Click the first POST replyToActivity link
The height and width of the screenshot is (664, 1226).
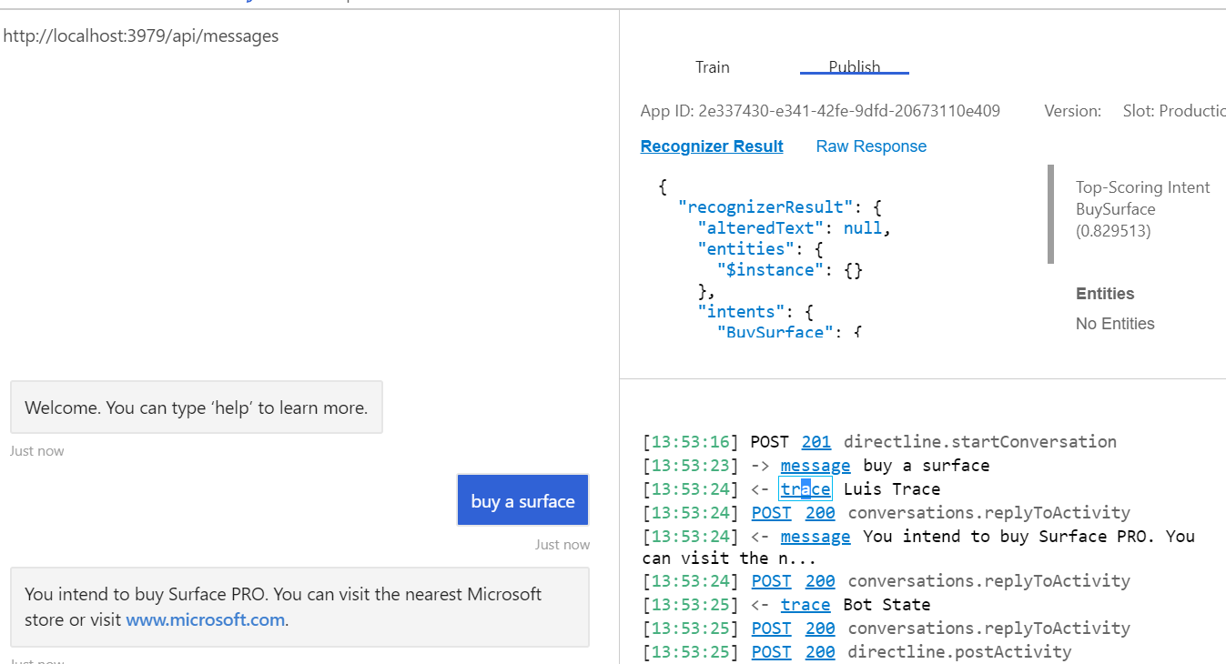point(771,512)
